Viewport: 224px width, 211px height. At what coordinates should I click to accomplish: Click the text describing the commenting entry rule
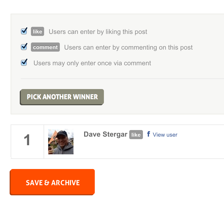(128, 47)
